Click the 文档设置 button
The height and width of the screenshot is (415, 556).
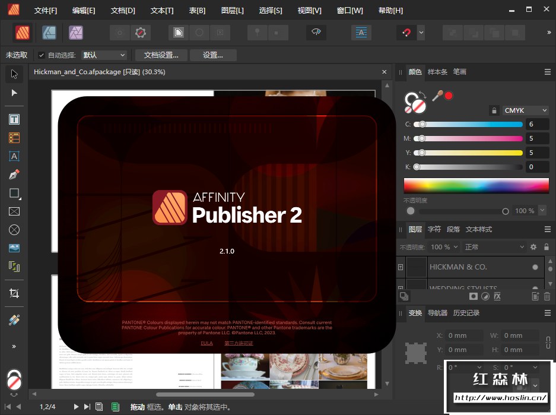[x=161, y=55]
